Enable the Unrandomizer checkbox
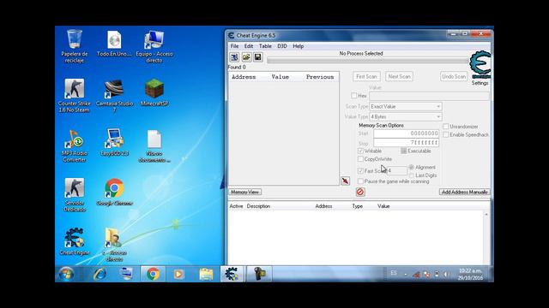The width and height of the screenshot is (549, 308). click(446, 126)
